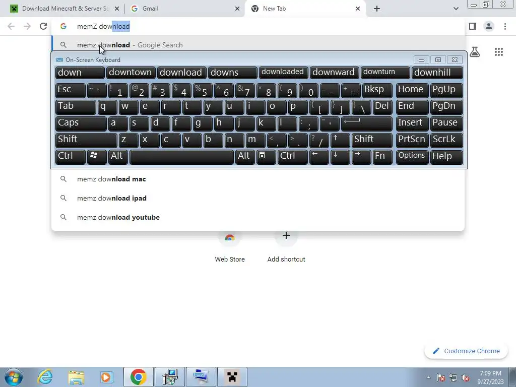Viewport: 516px width, 387px height.
Task: Click the PrtScn key
Action: click(412, 140)
